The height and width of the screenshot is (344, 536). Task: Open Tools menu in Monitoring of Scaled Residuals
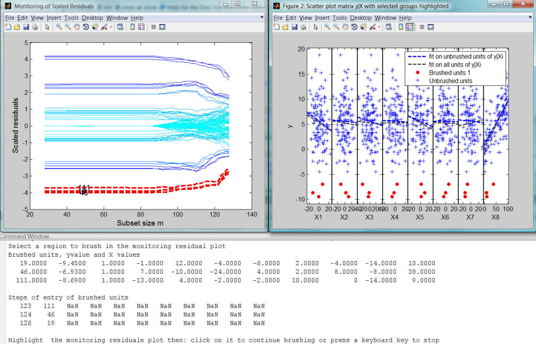[71, 18]
